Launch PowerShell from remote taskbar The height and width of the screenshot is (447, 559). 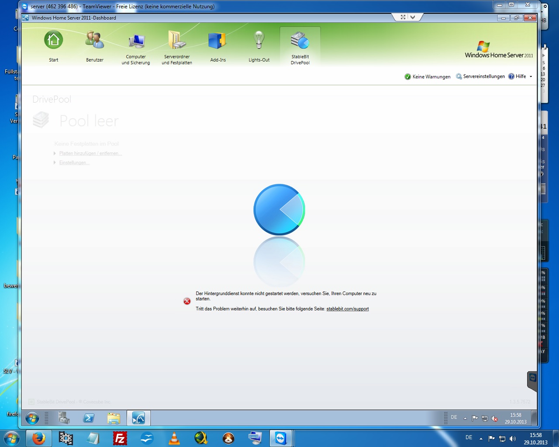click(89, 418)
